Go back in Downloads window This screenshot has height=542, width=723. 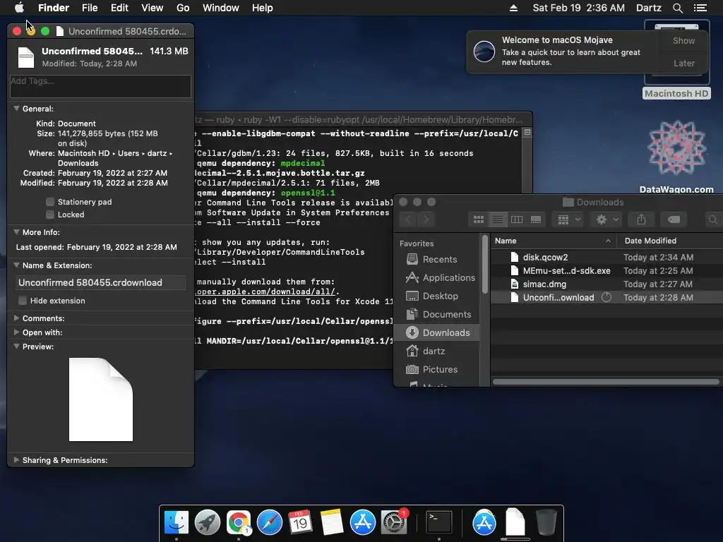click(x=408, y=219)
